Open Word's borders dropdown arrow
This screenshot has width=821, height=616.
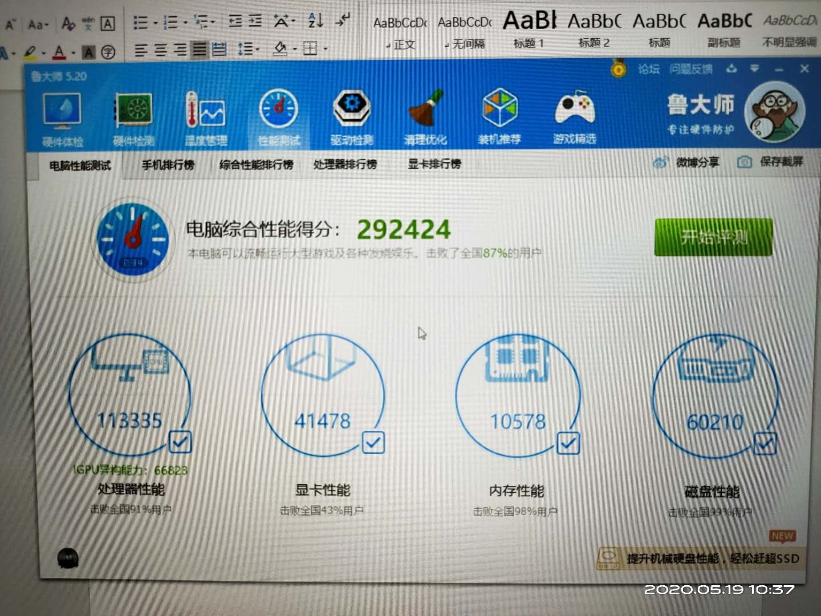[x=326, y=48]
